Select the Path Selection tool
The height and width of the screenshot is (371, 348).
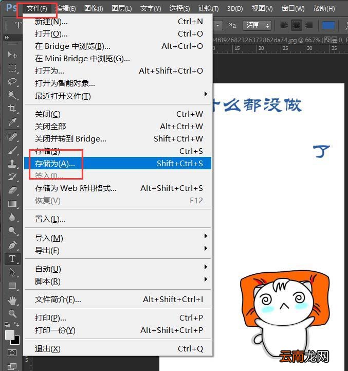tap(12, 272)
